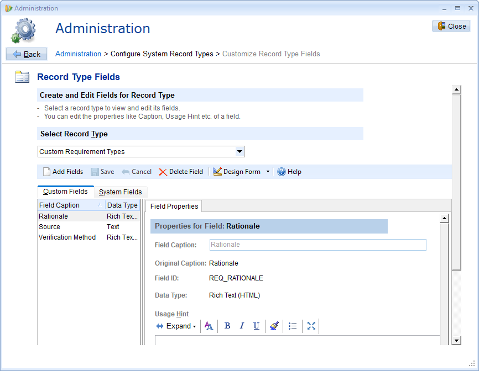
Task: Click the Cancel toolbar button
Action: [x=137, y=172]
